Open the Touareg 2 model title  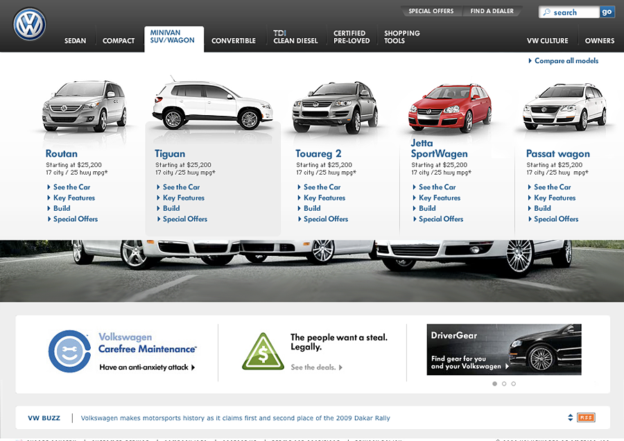coord(318,154)
